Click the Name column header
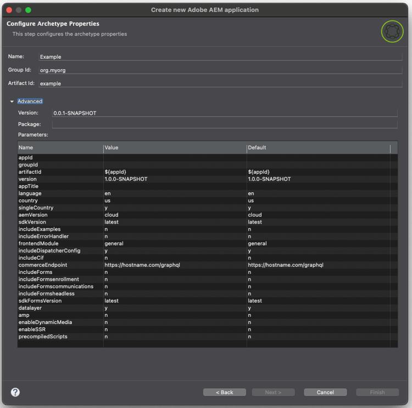This screenshot has height=408, width=412. (60, 148)
